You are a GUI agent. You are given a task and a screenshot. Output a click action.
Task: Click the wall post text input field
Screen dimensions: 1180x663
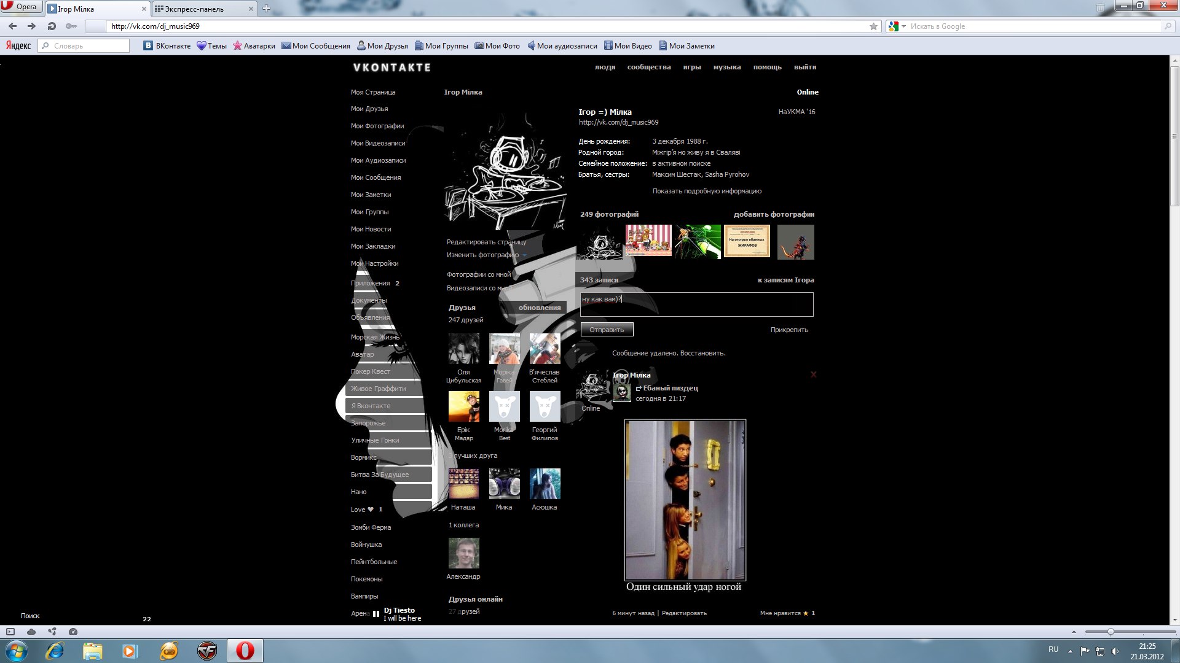click(x=696, y=304)
